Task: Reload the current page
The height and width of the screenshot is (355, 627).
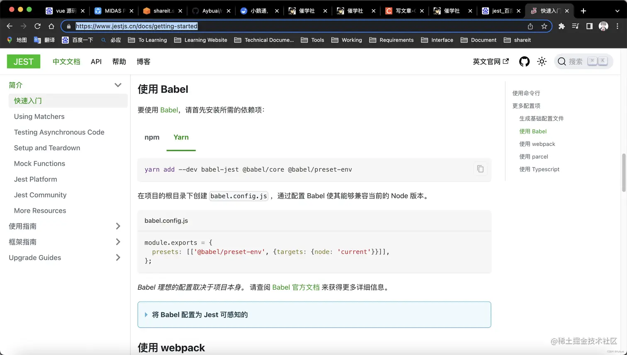Action: (x=37, y=26)
